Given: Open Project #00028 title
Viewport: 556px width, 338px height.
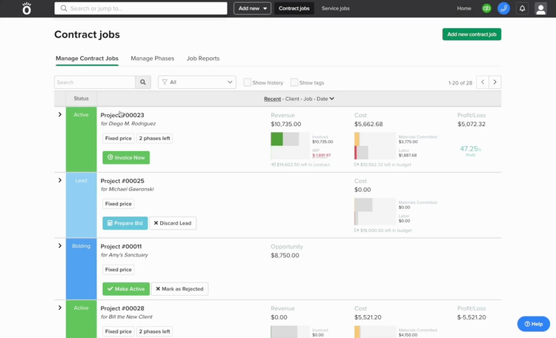Looking at the screenshot, I should click(122, 308).
